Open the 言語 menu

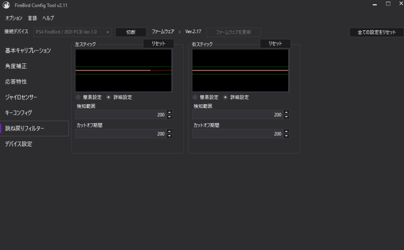32,18
